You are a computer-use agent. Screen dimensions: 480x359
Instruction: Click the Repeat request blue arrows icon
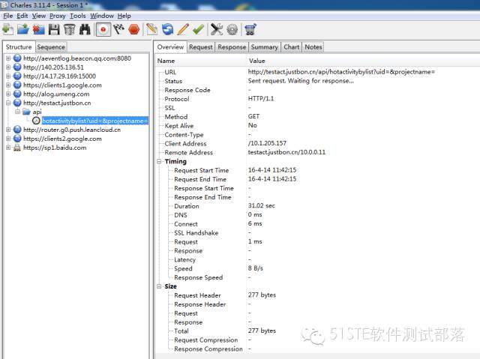point(167,30)
